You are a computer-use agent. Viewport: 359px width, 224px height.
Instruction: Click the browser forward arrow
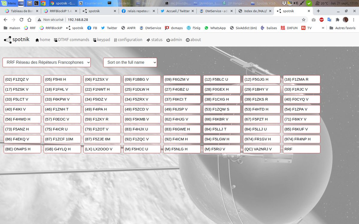pos(13,20)
